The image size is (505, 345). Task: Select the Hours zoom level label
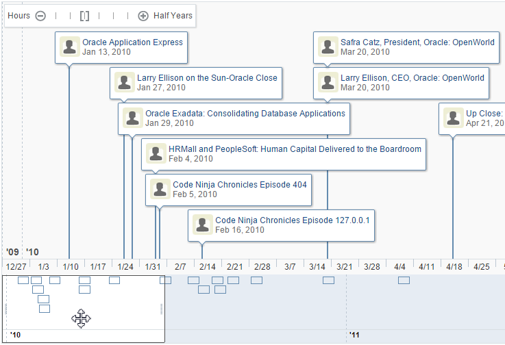pos(19,16)
